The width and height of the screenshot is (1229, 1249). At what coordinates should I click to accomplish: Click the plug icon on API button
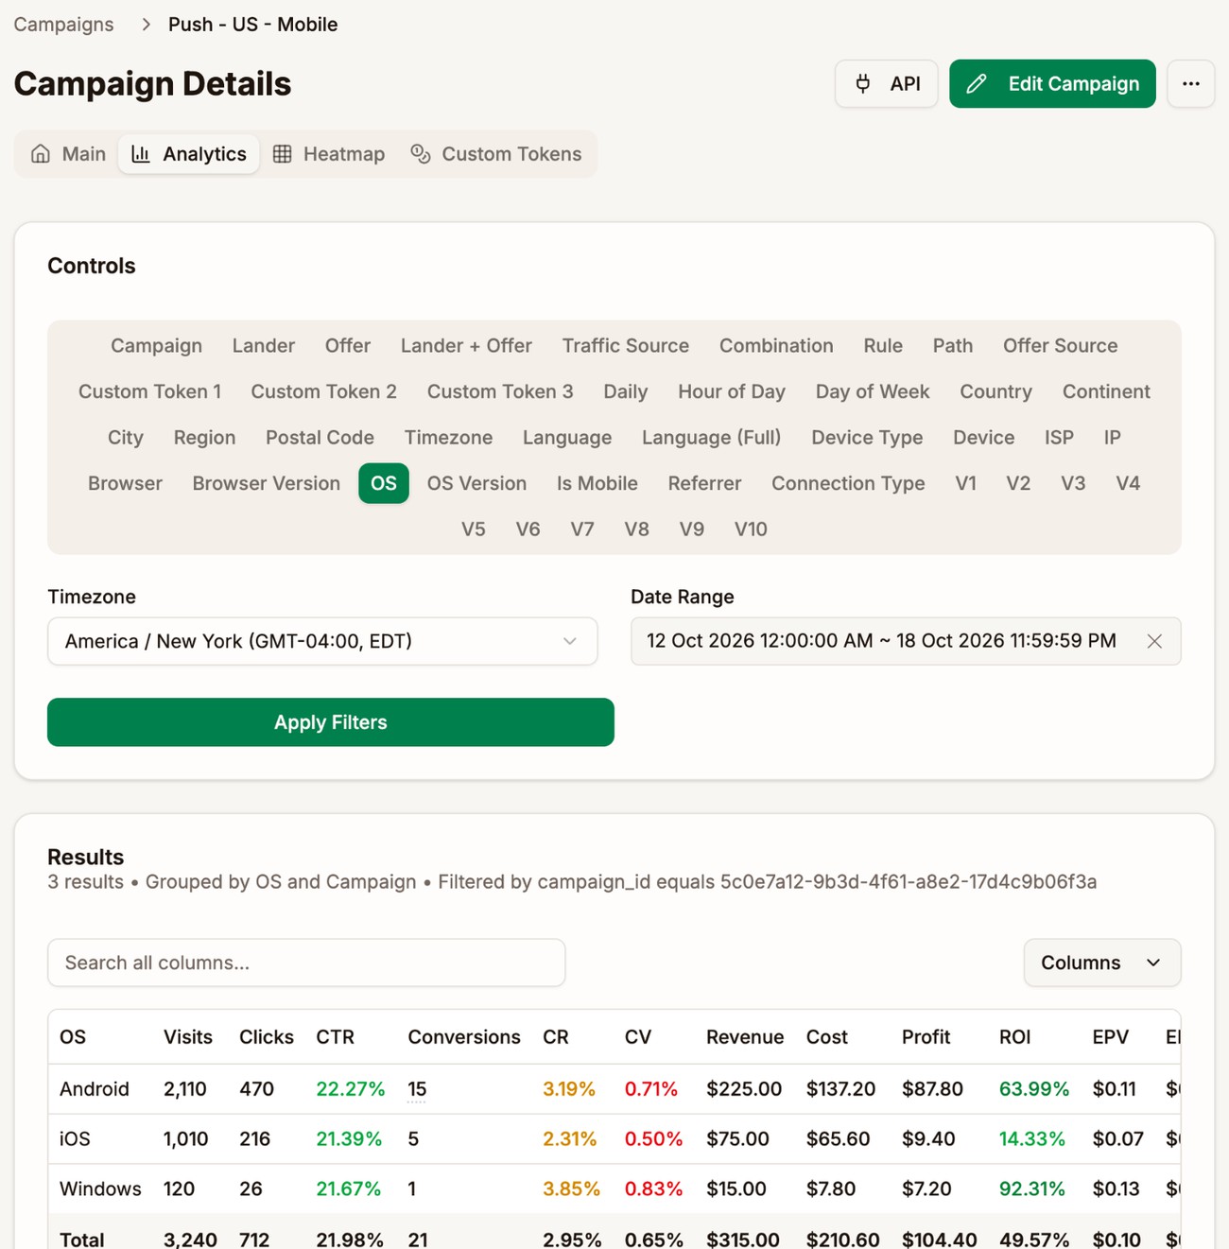click(862, 83)
